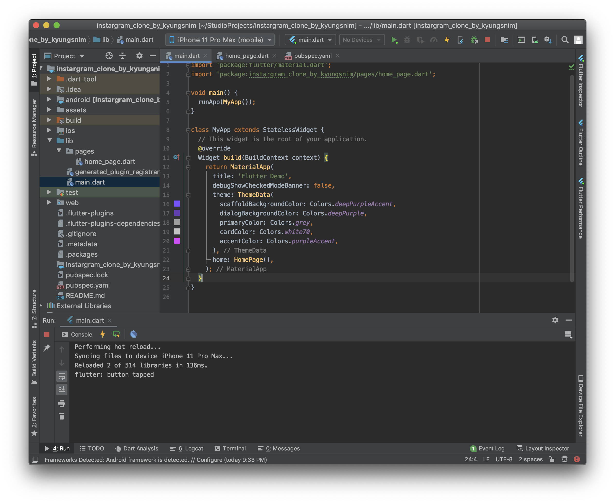
Task: Open the search everywhere magnifier
Action: pyautogui.click(x=565, y=40)
